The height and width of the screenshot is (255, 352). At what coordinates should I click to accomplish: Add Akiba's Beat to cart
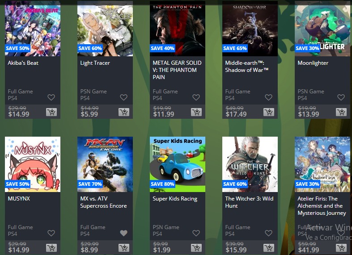[x=51, y=112]
